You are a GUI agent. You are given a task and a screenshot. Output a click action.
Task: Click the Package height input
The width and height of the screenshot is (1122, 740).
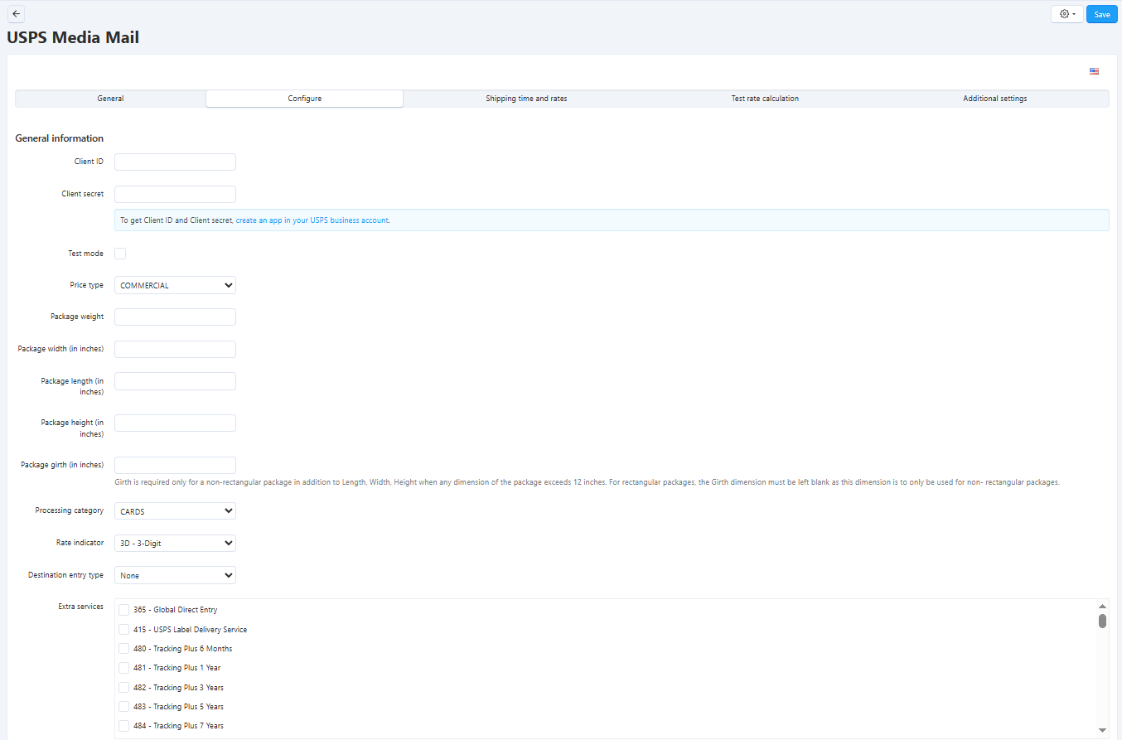pos(175,423)
